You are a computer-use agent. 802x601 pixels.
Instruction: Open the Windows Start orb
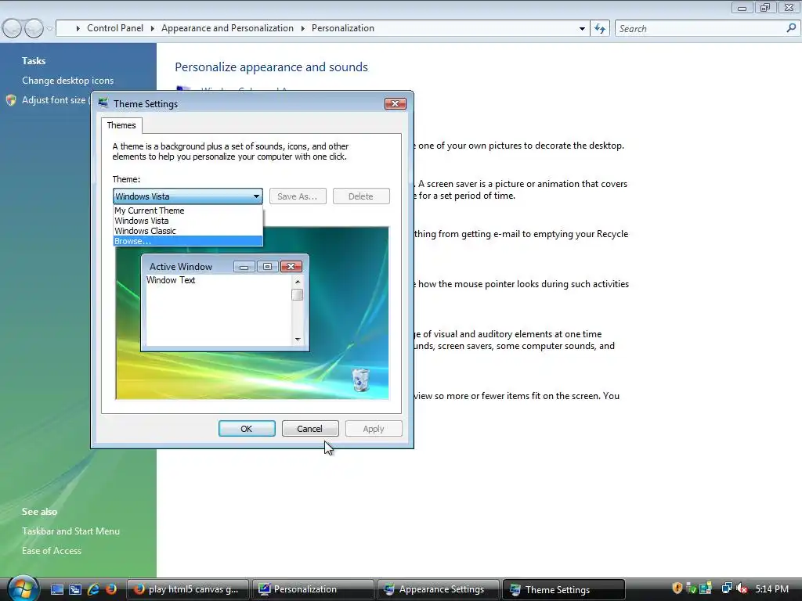pyautogui.click(x=23, y=588)
